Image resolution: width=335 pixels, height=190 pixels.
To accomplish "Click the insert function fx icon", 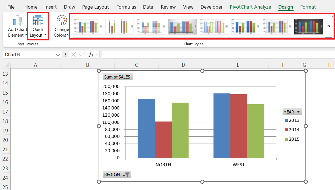I will (91, 54).
